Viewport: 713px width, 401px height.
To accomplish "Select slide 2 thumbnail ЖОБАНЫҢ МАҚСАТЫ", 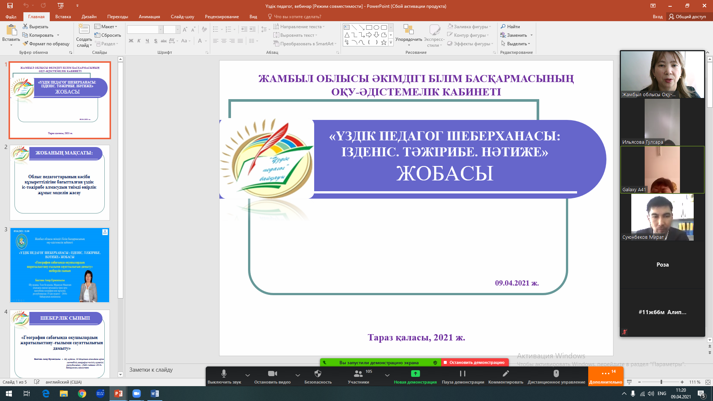I will [x=60, y=182].
